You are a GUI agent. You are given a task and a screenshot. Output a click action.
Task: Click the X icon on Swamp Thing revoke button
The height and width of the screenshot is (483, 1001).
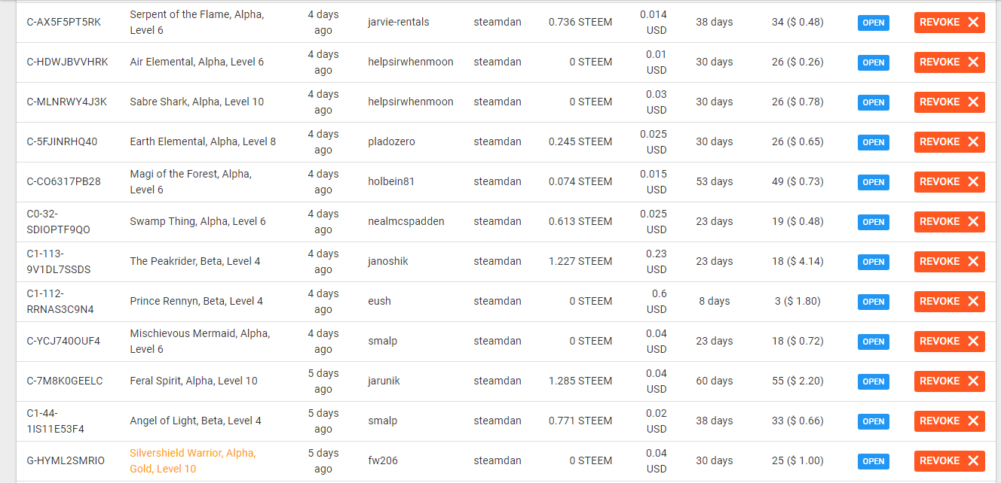(x=973, y=222)
